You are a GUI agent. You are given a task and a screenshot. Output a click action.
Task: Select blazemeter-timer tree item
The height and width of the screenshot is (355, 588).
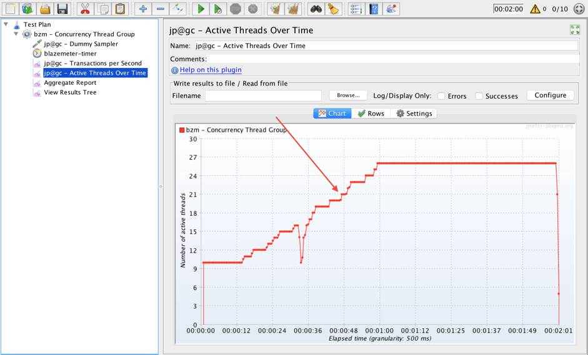click(x=70, y=54)
